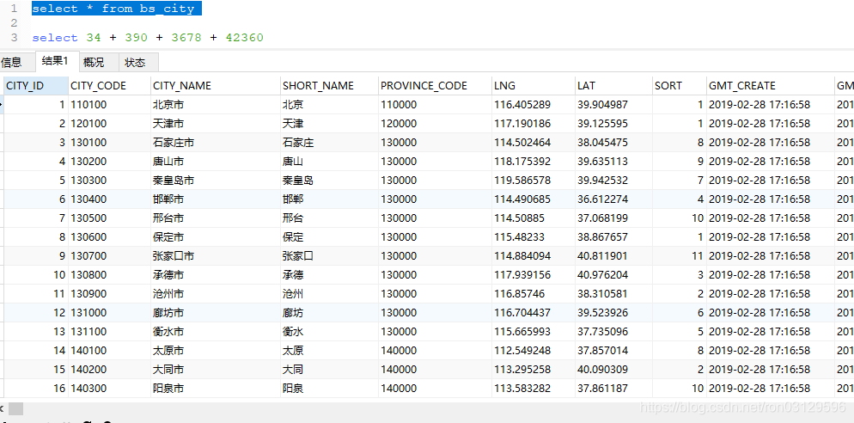Click LAT value 40.090309
854x423 pixels.
pos(613,370)
